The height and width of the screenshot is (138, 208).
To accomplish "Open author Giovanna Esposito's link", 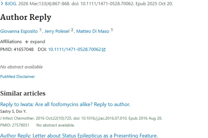I will point(19,31).
